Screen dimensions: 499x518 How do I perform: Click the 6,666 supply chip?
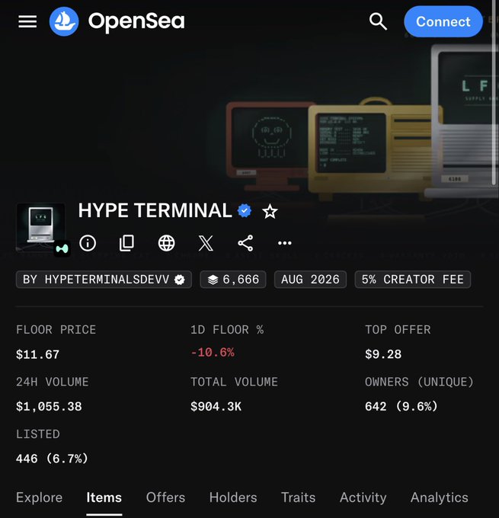pos(233,280)
